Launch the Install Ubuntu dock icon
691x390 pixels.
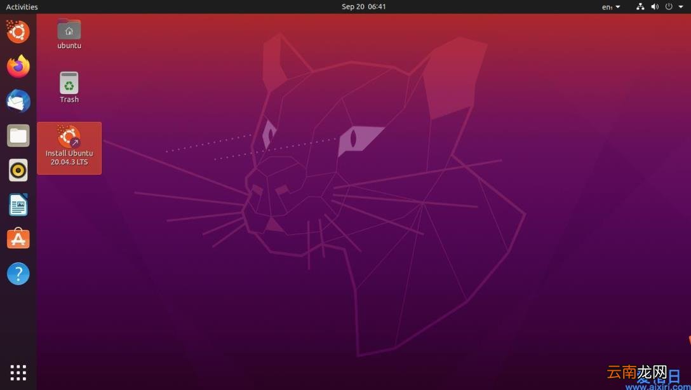(18, 32)
